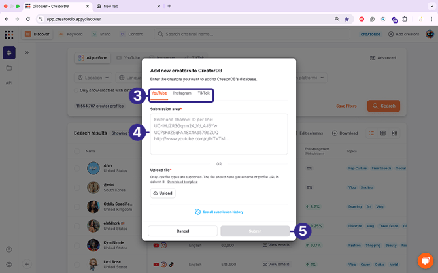Click the browser back arrow

point(7,19)
